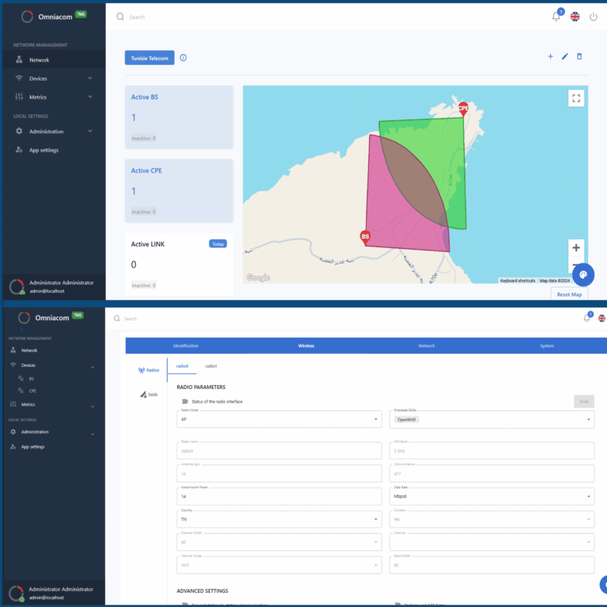The height and width of the screenshot is (607, 607).
Task: Show info for Tunisie Telecom
Action: (x=183, y=58)
